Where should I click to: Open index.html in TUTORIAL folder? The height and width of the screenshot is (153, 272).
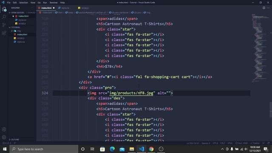click(x=22, y=34)
